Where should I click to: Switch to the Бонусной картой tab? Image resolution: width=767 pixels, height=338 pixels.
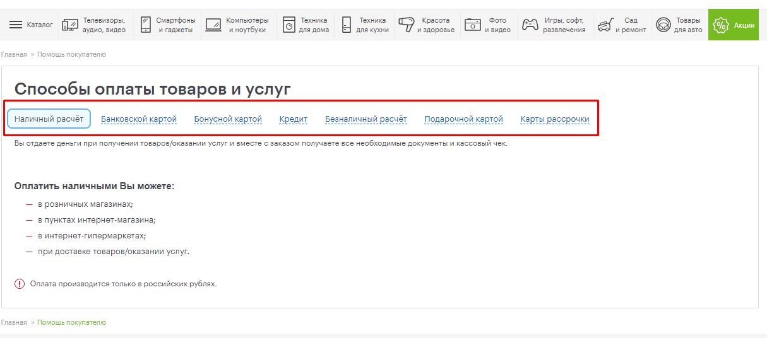click(x=228, y=119)
